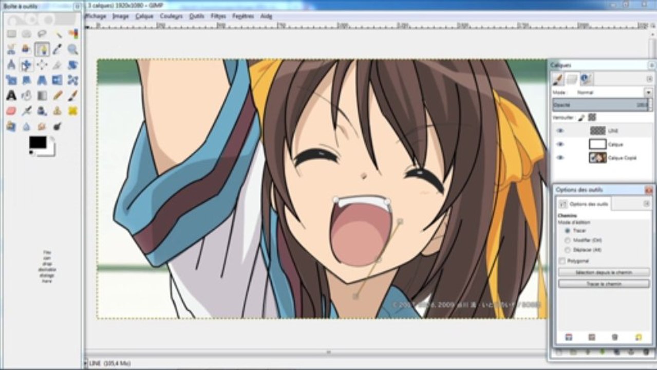The image size is (657, 370).
Task: Select the Déplacer (Alt) radio option
Action: pyautogui.click(x=567, y=250)
